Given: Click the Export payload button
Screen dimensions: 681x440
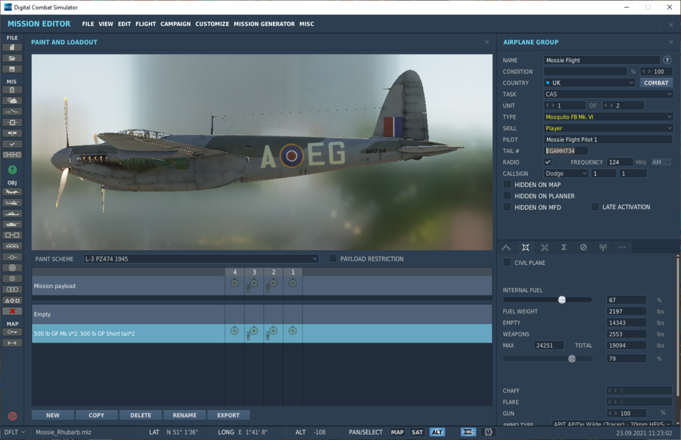Looking at the screenshot, I should tap(228, 415).
